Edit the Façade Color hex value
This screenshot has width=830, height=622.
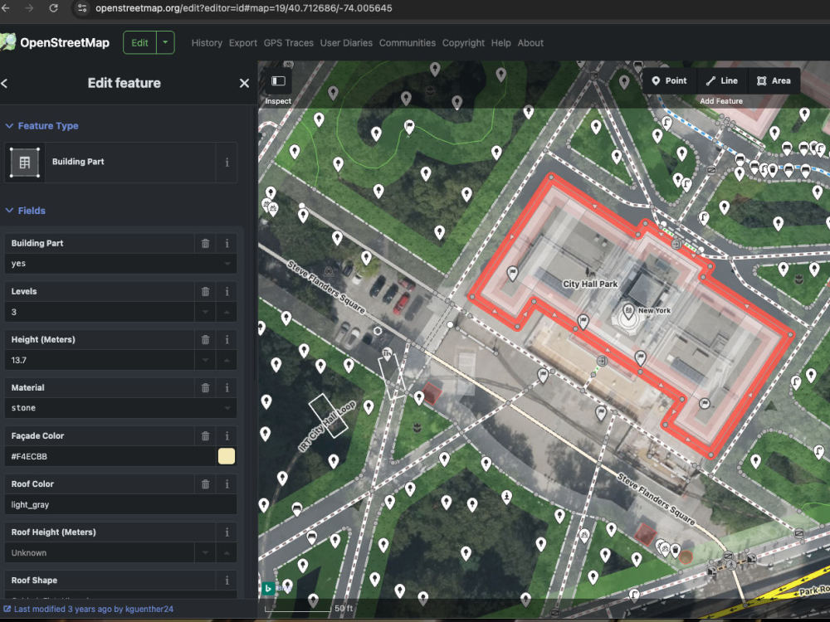click(x=110, y=456)
